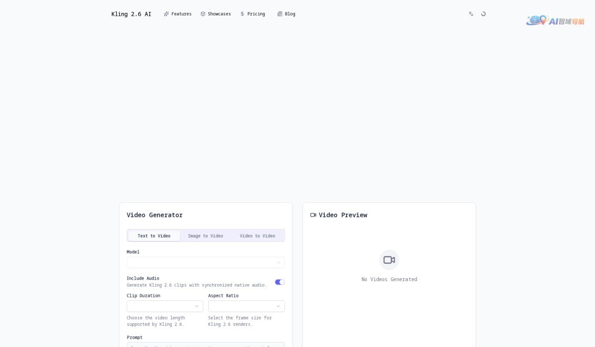Viewport: 595px width, 347px height.
Task: Switch to the Image to Video tab
Action: pyautogui.click(x=205, y=236)
